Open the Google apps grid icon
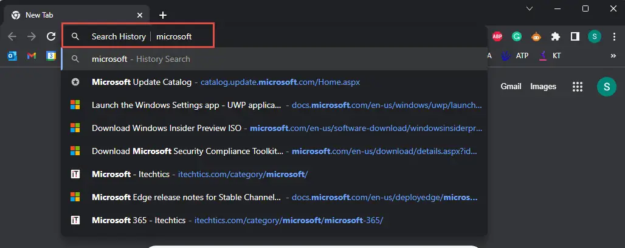This screenshot has width=625, height=248. point(577,87)
